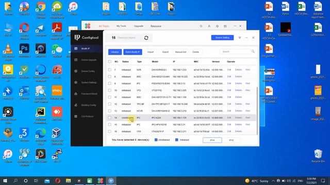Check the box for uninitialized device No. 14
The image size is (330, 185).
coord(110,118)
